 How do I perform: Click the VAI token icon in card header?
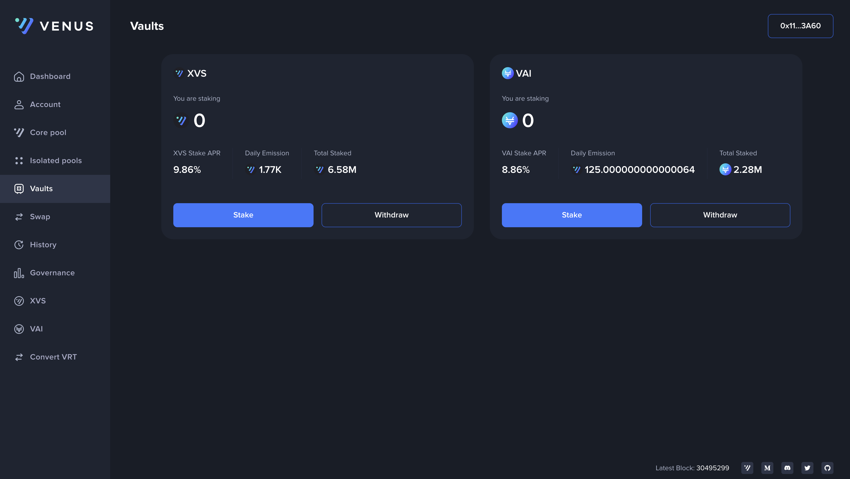pos(507,73)
